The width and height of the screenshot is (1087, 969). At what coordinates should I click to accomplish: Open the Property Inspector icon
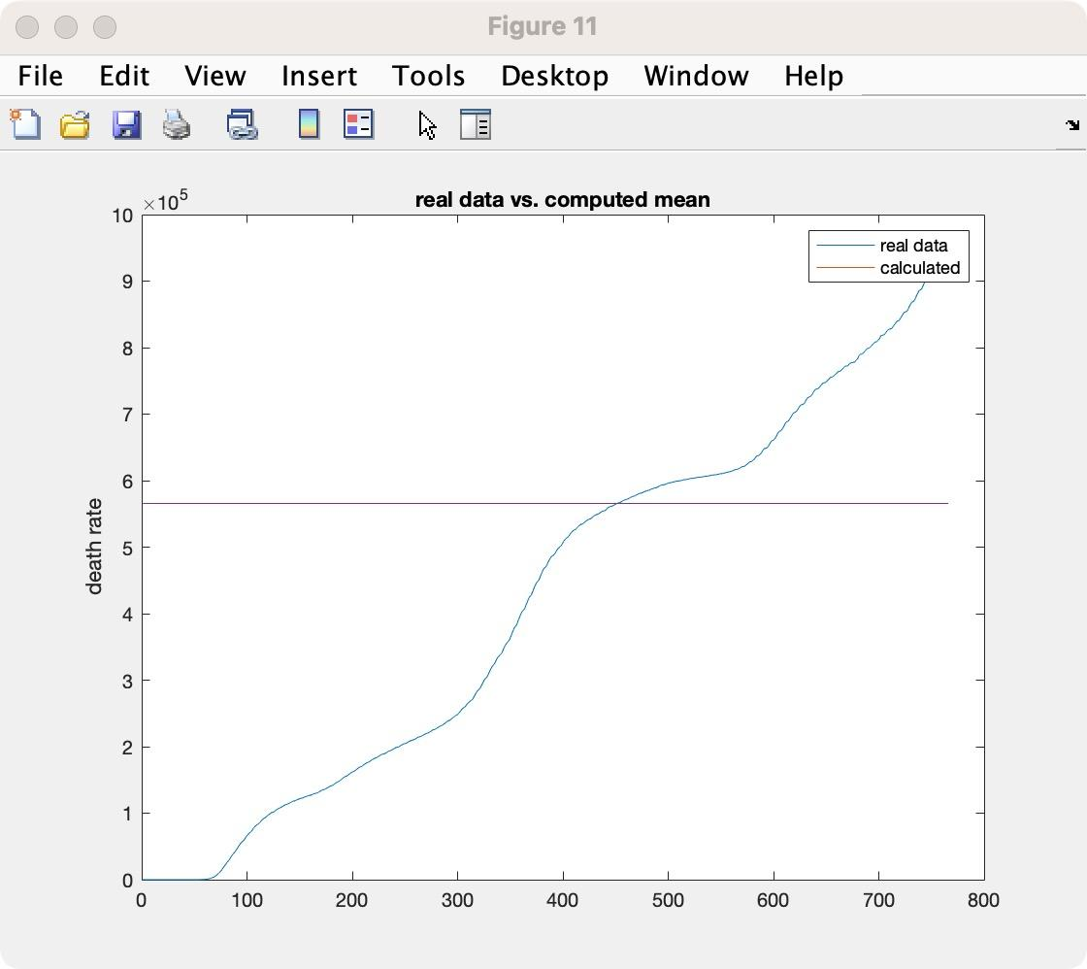(475, 124)
